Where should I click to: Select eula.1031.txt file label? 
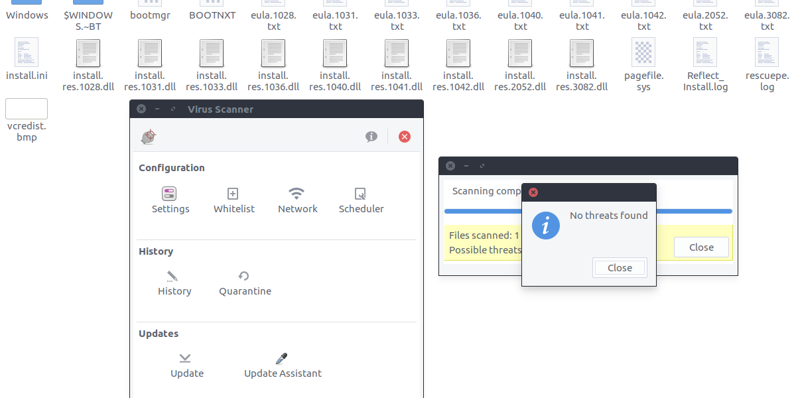point(335,21)
